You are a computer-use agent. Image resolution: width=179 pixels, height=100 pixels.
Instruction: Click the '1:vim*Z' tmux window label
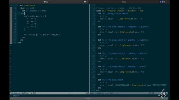86,98
